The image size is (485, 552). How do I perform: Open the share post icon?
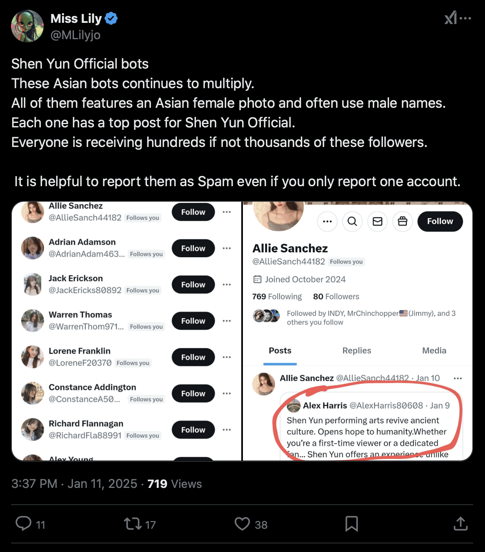461,524
